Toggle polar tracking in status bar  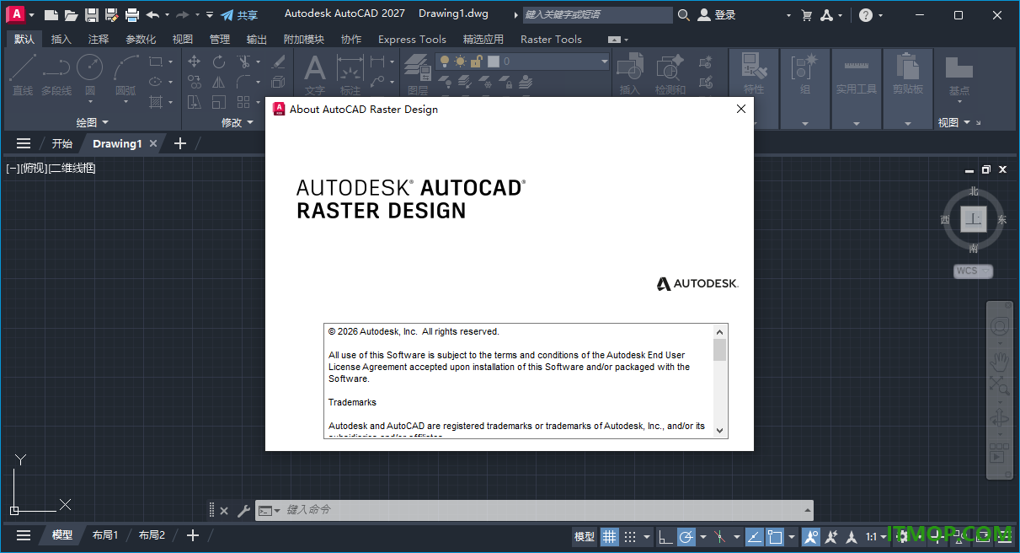(686, 536)
